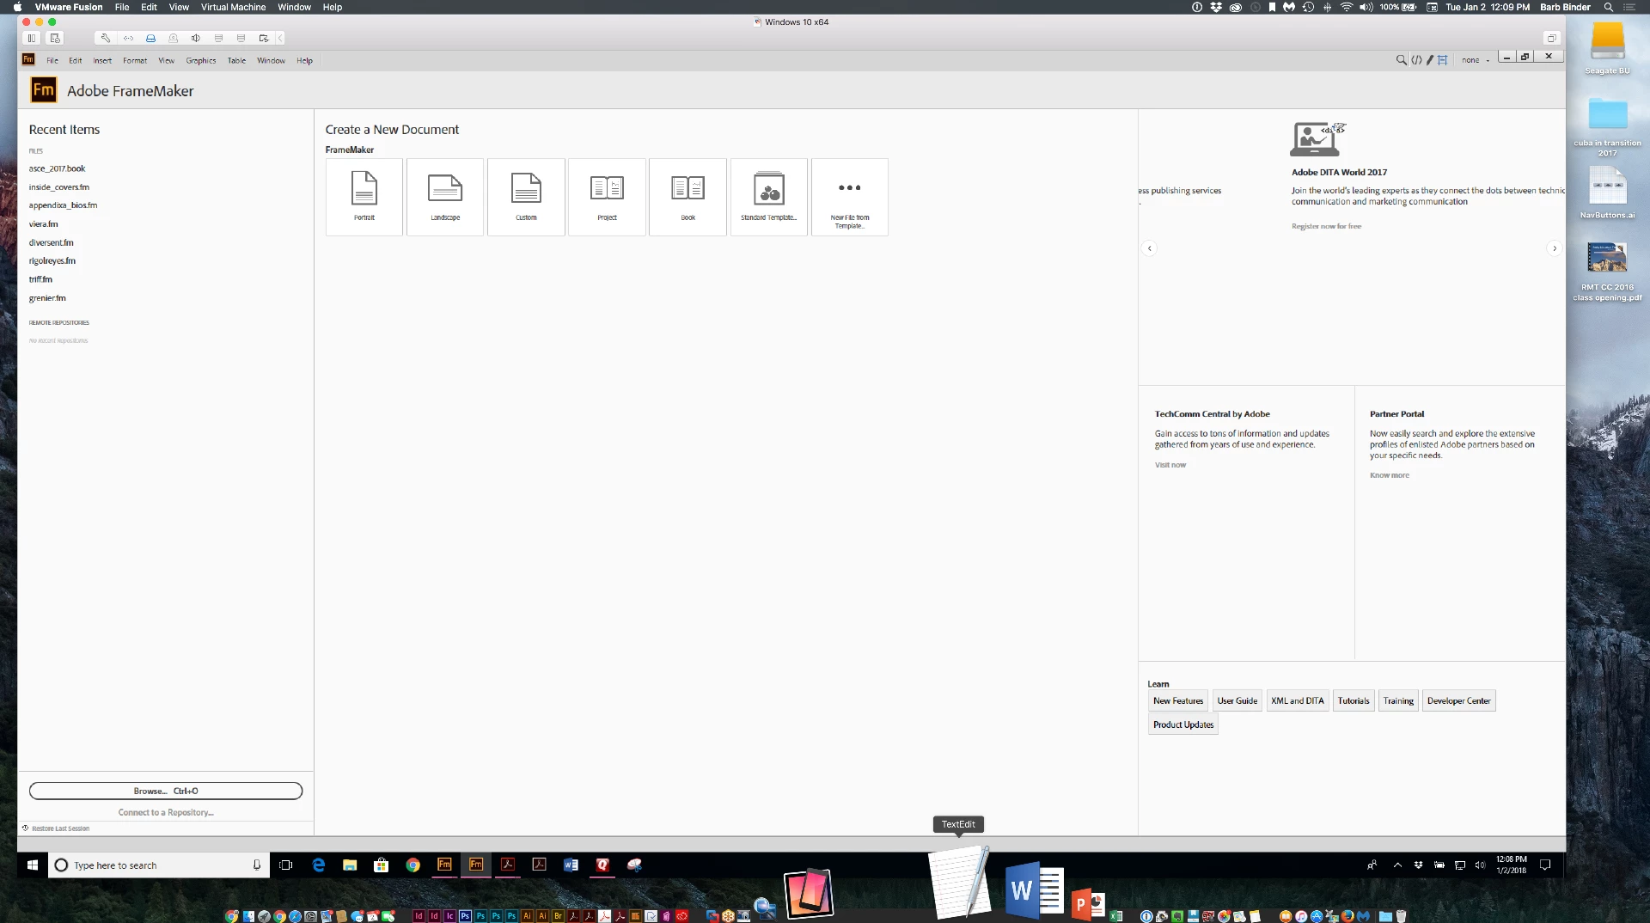The width and height of the screenshot is (1650, 923).
Task: Click the Browse Ctrl+O button
Action: tap(166, 791)
